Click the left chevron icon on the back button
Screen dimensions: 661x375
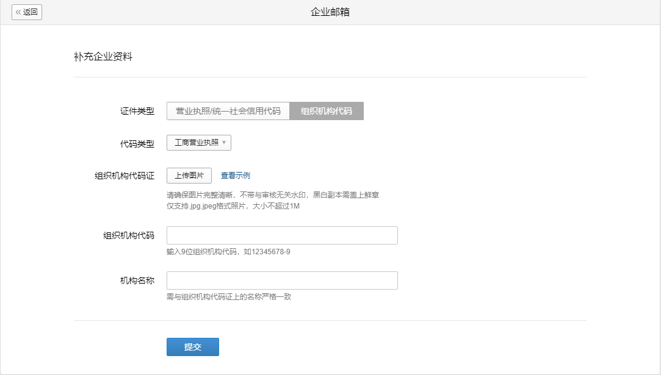18,12
